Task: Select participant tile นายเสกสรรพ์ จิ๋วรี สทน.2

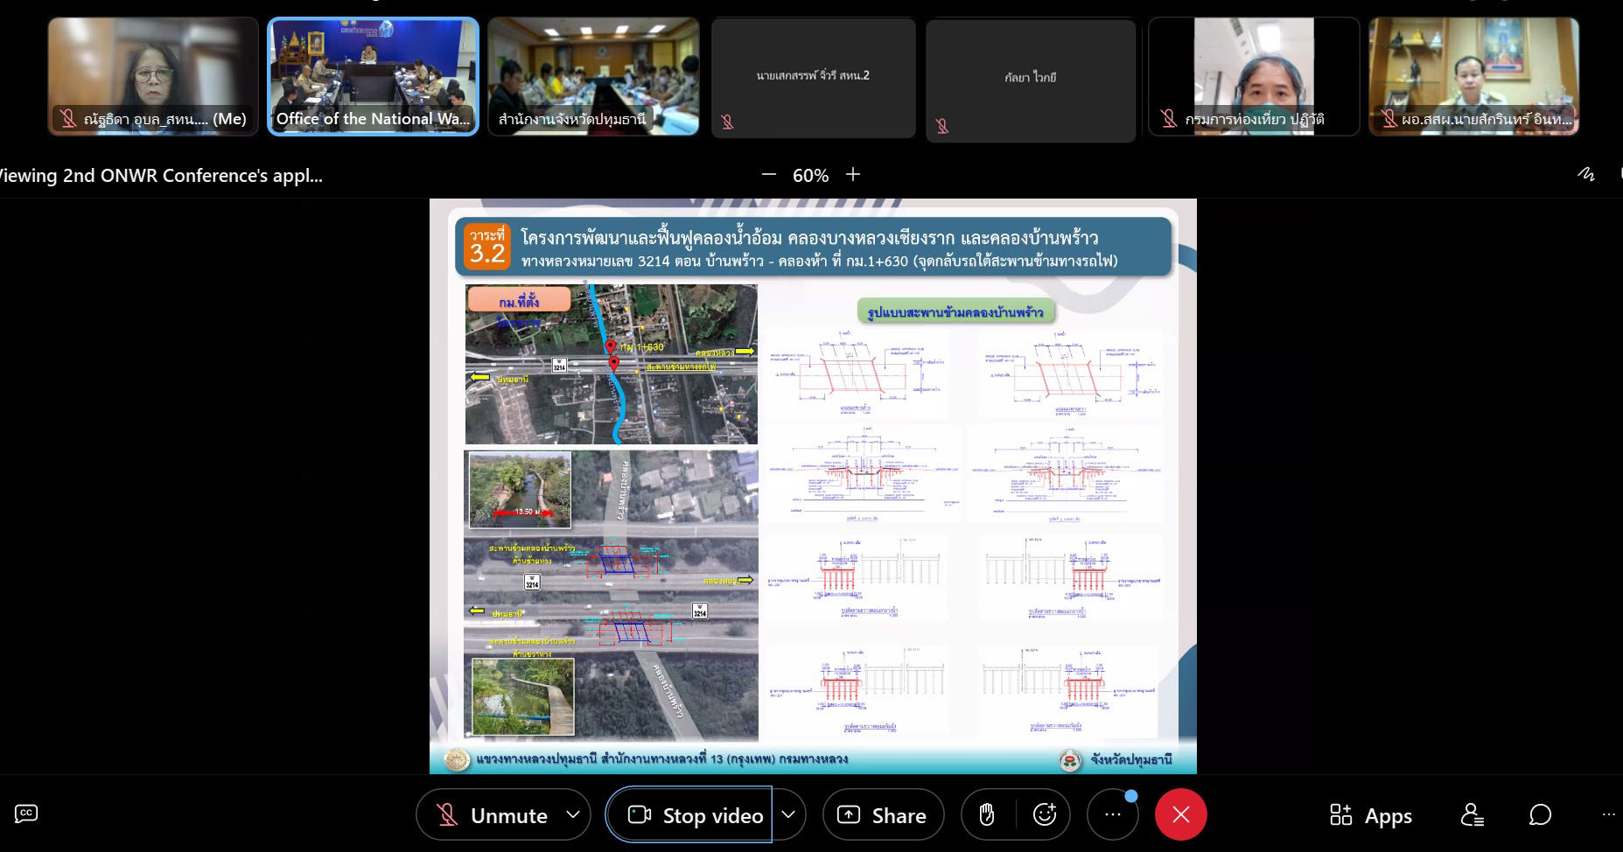Action: click(x=813, y=79)
